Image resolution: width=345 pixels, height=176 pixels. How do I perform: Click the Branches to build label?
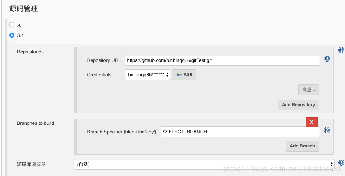click(35, 123)
